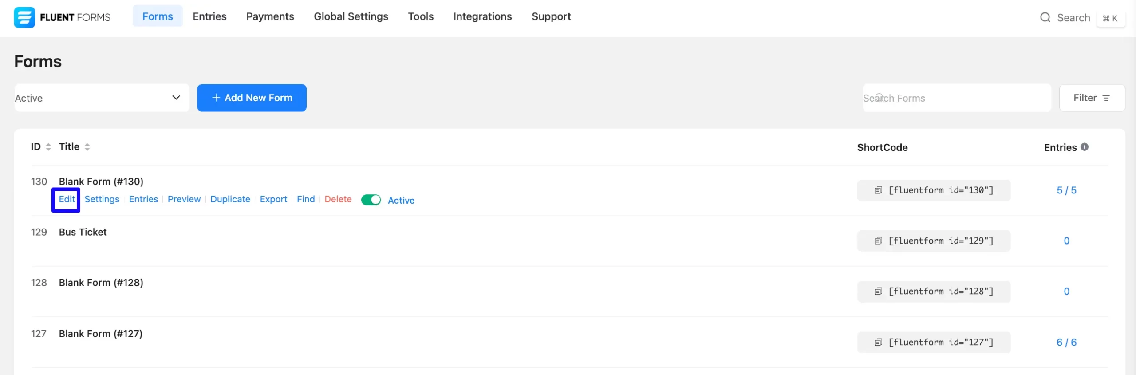Viewport: 1136px width, 375px height.
Task: Open Blank Form (#127) title
Action: 101,334
